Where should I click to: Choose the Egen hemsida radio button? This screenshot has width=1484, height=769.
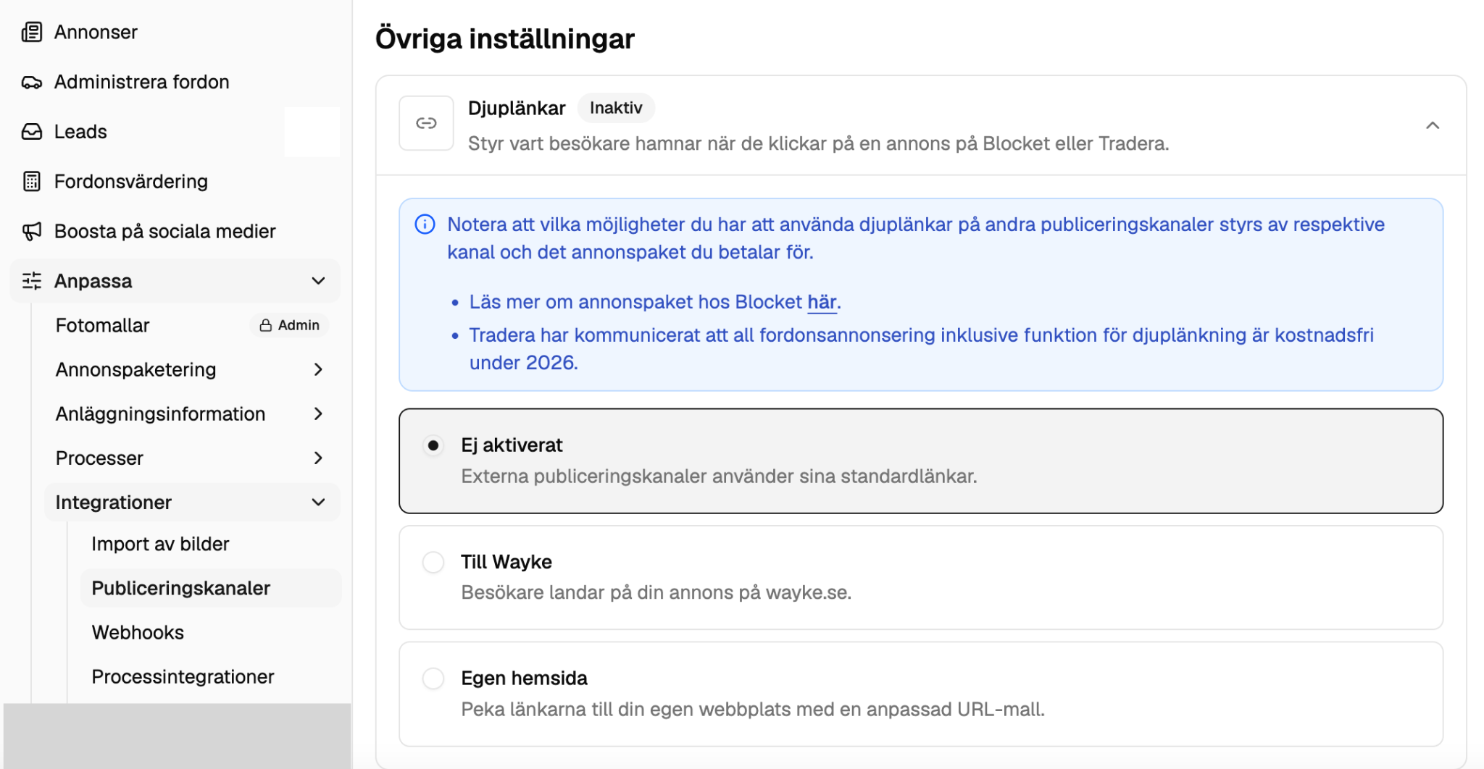click(x=433, y=678)
